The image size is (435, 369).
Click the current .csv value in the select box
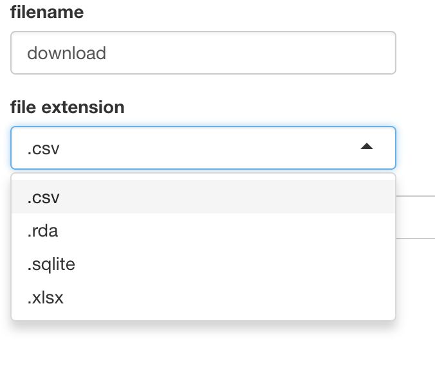click(43, 149)
